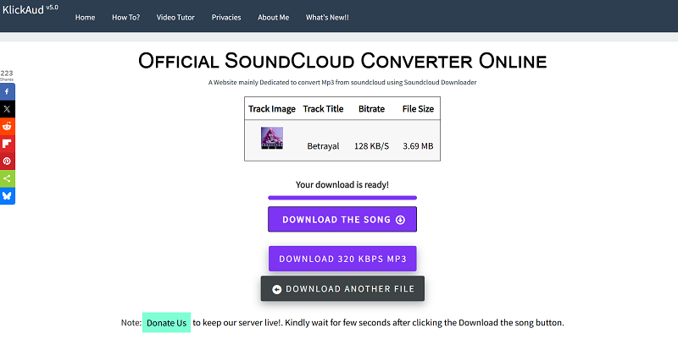Share the page on Facebook

point(8,92)
